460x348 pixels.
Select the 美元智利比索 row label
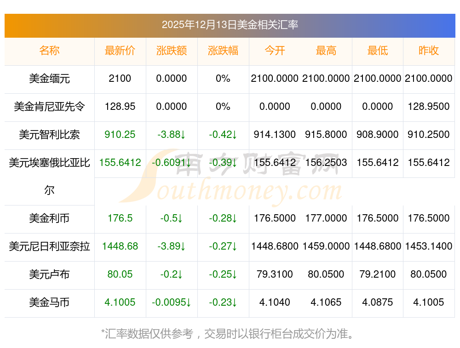[49, 135]
